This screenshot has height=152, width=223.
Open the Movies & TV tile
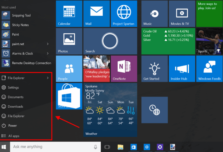(182, 14)
